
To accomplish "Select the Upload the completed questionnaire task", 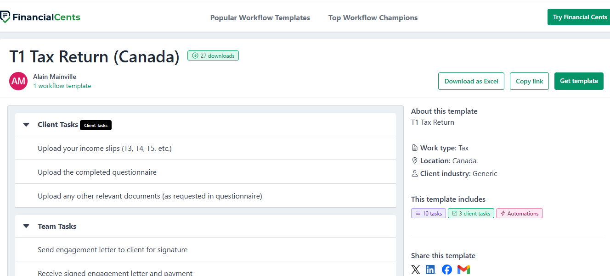I will (x=97, y=172).
